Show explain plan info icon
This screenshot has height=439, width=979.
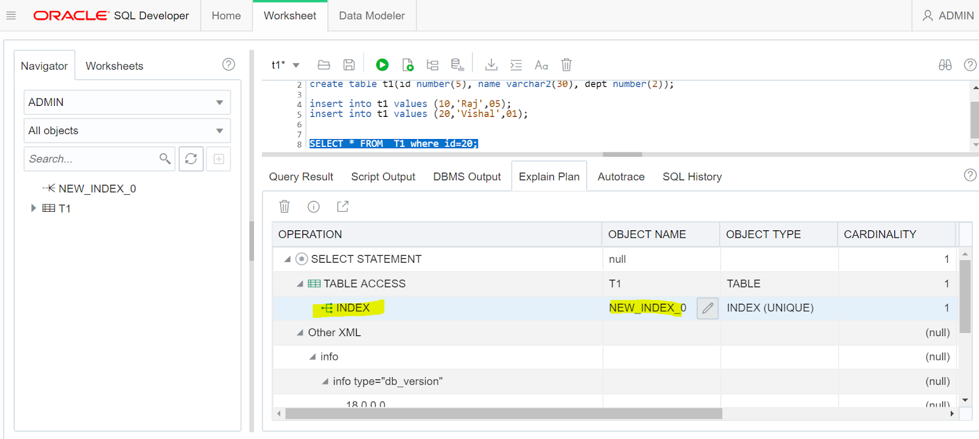[x=313, y=207]
